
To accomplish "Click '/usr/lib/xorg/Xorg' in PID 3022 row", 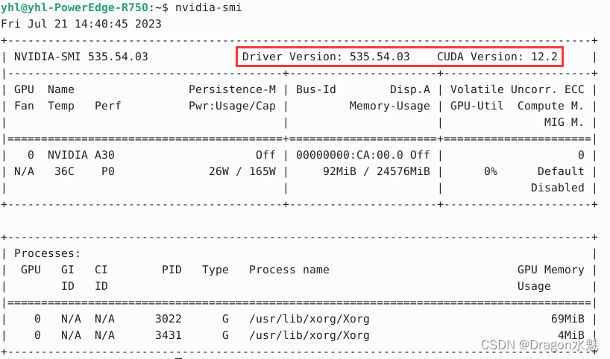I will (x=309, y=319).
